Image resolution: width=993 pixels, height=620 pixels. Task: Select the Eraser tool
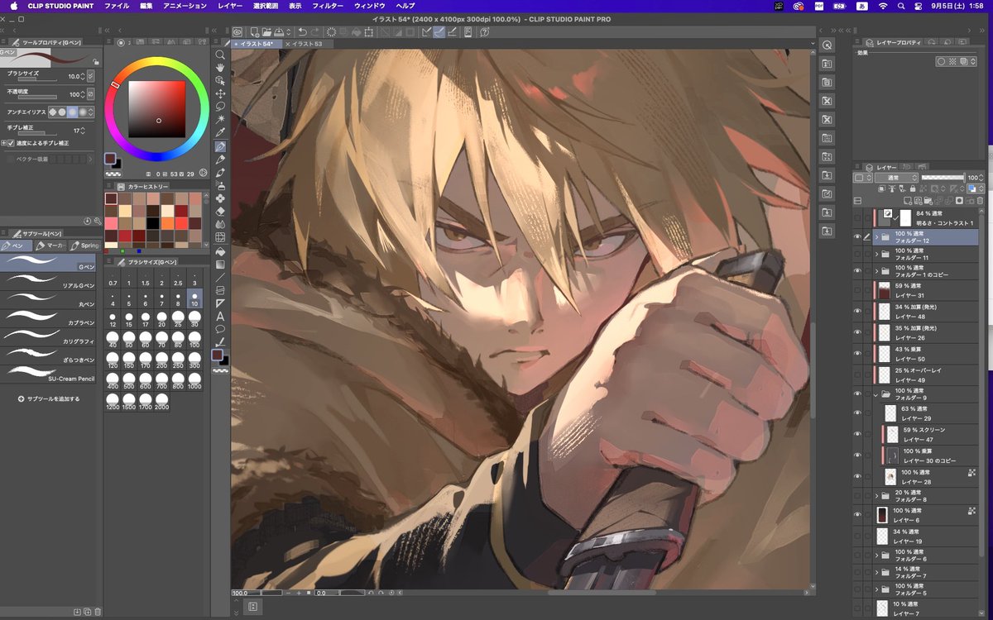click(x=221, y=212)
